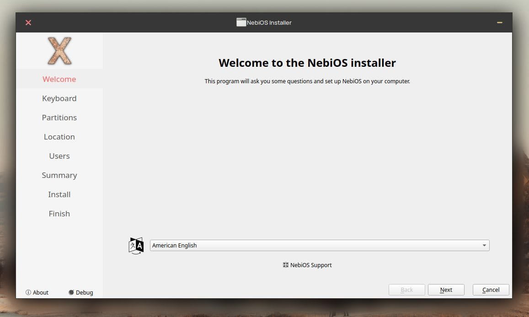Select the Summary step
The height and width of the screenshot is (317, 529).
tap(59, 175)
